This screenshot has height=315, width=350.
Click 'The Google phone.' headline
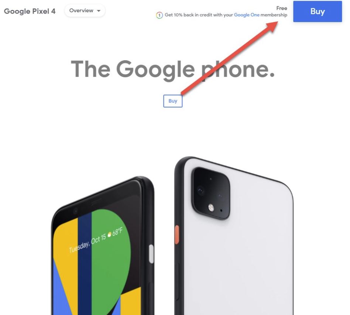(x=172, y=69)
